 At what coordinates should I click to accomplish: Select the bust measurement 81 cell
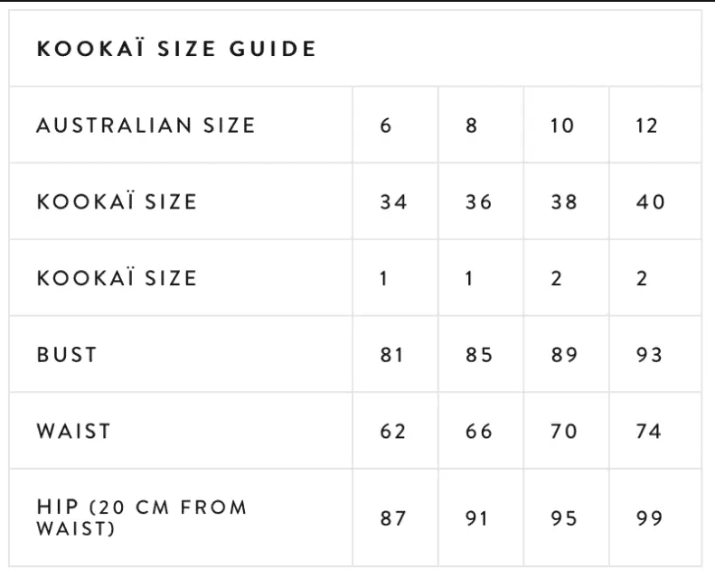(x=391, y=355)
